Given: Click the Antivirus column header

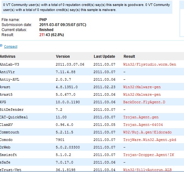Looking at the screenshot, I should point(8,56).
